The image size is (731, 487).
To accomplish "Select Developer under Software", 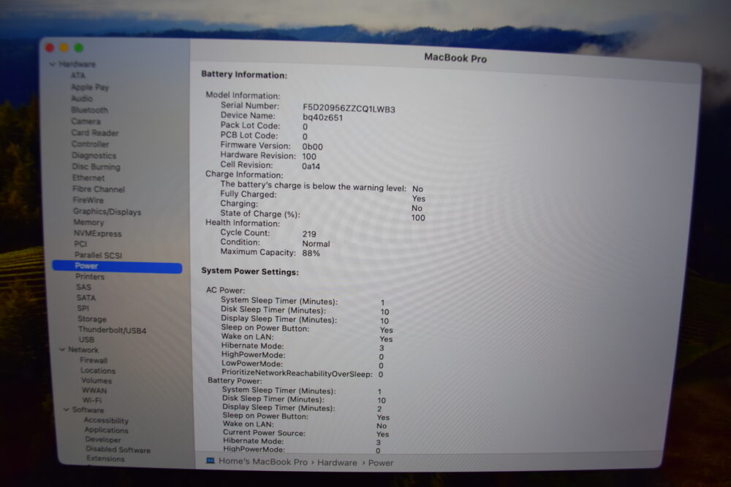I will [102, 440].
